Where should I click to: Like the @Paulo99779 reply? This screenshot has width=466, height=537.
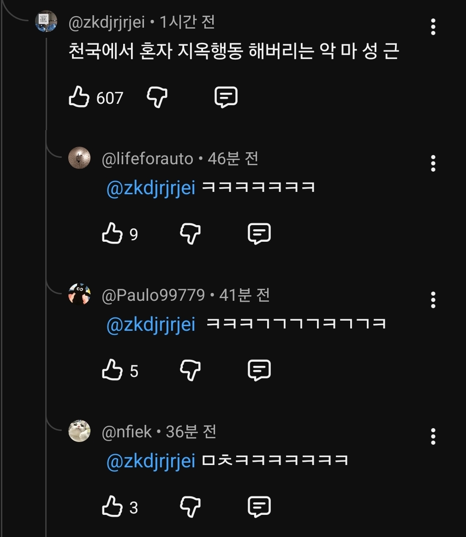pos(112,371)
